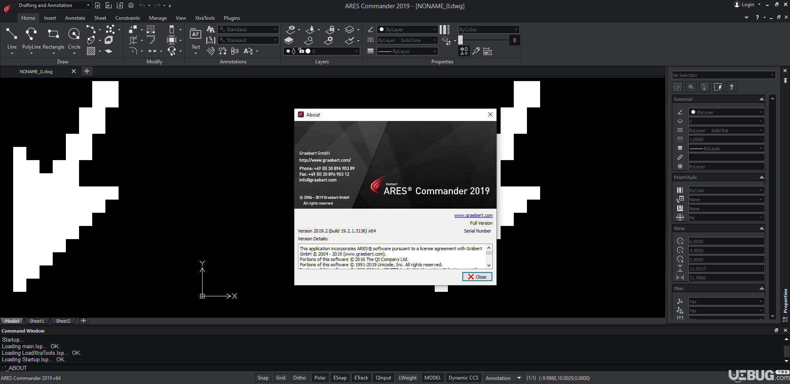The height and width of the screenshot is (384, 790).
Task: Open the Annotate ribbon tab
Action: [x=75, y=18]
